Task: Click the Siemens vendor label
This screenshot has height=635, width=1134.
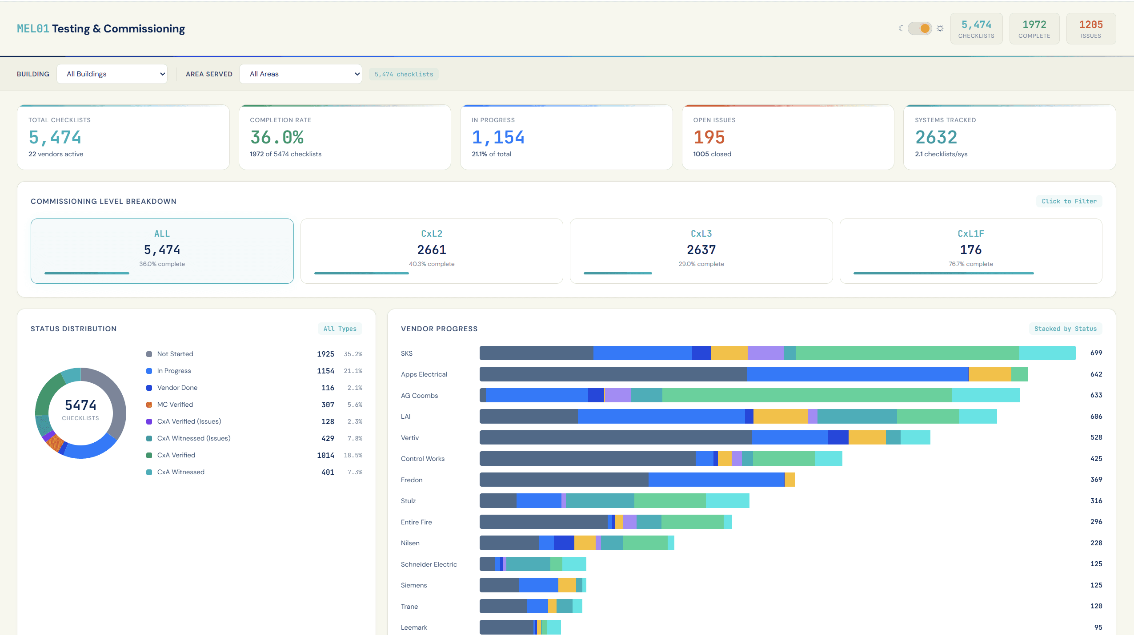Action: pos(414,585)
